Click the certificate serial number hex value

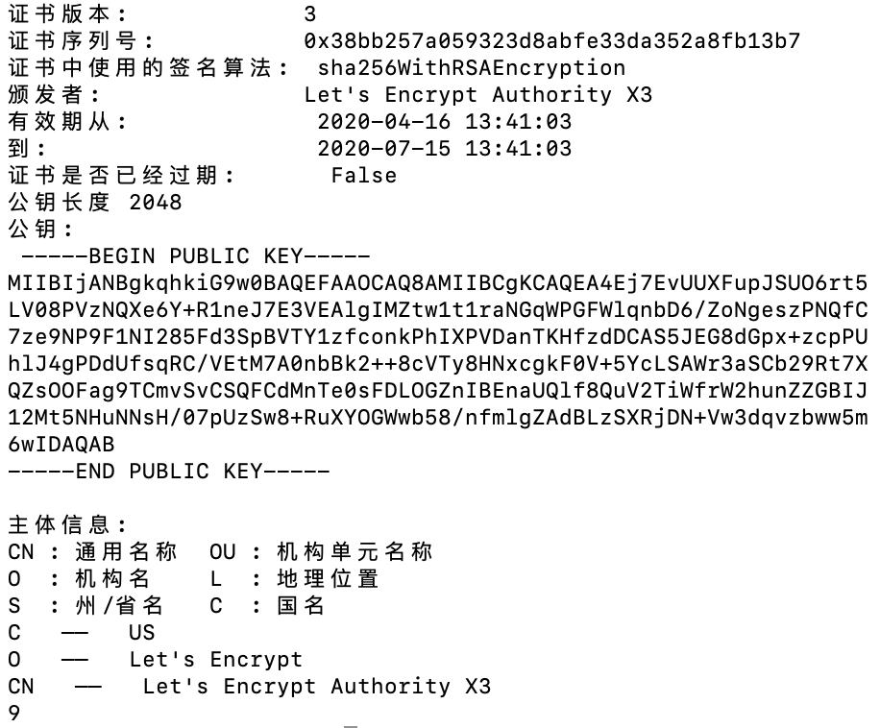(x=551, y=40)
